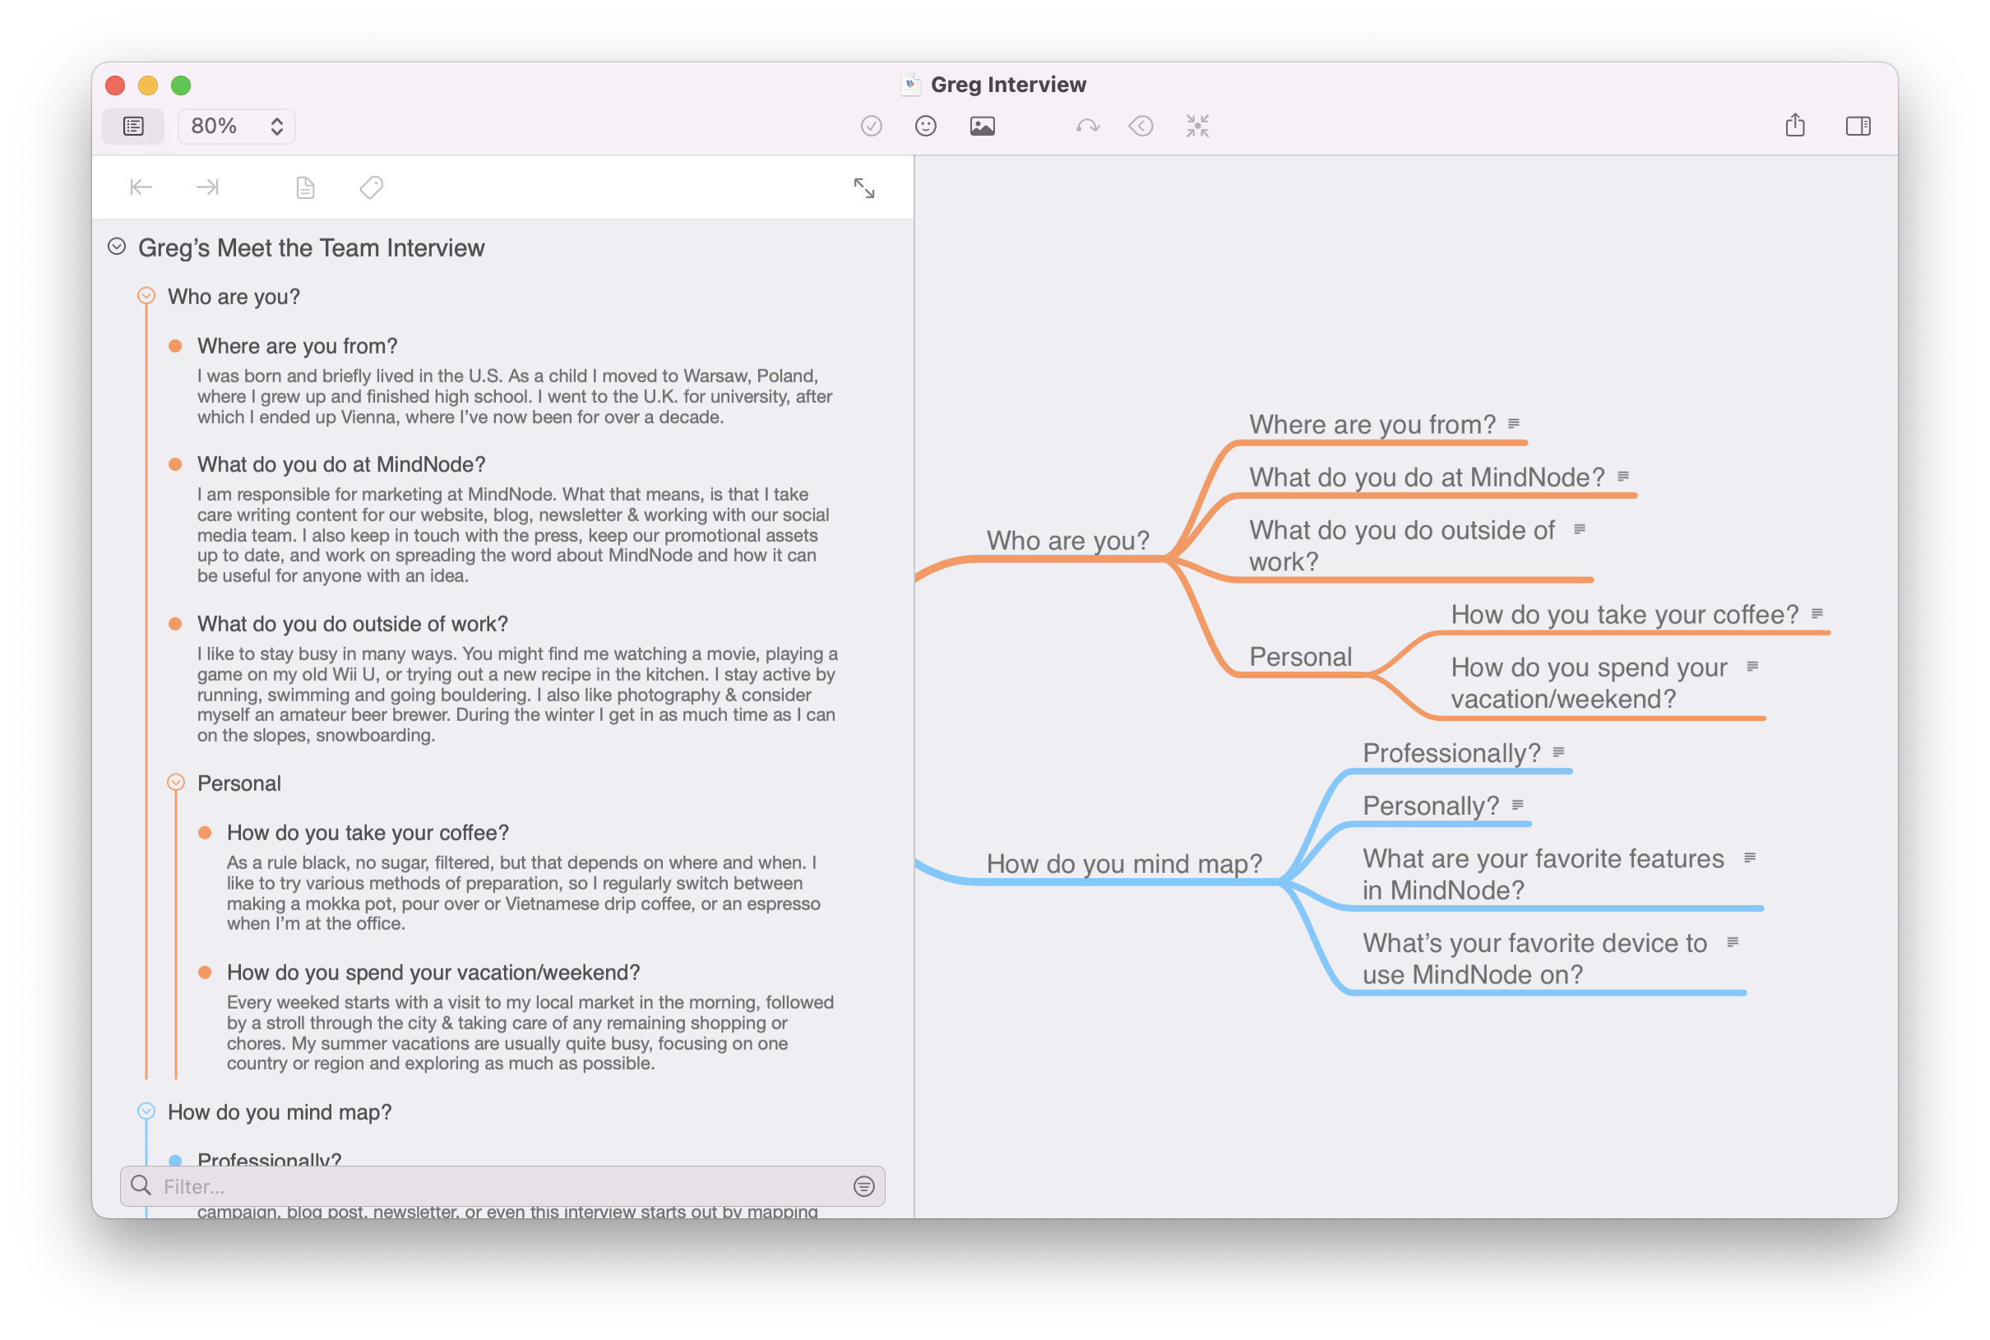Screen dimensions: 1990x1340
Task: Collapse Greg's Meet the Team Interview outline
Action: pyautogui.click(x=117, y=247)
